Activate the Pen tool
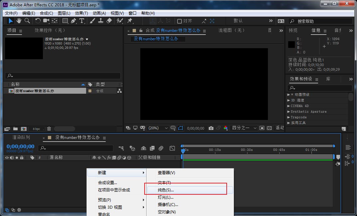 coord(74,21)
